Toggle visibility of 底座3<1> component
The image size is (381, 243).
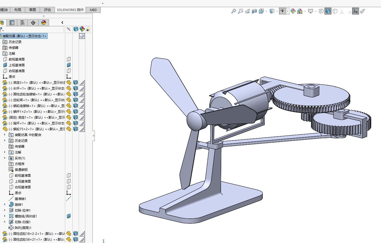pyautogui.click(x=69, y=82)
